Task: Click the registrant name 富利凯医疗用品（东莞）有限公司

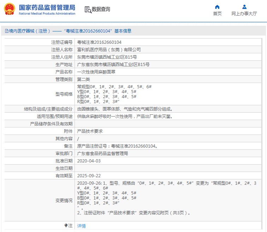Action: (109, 50)
